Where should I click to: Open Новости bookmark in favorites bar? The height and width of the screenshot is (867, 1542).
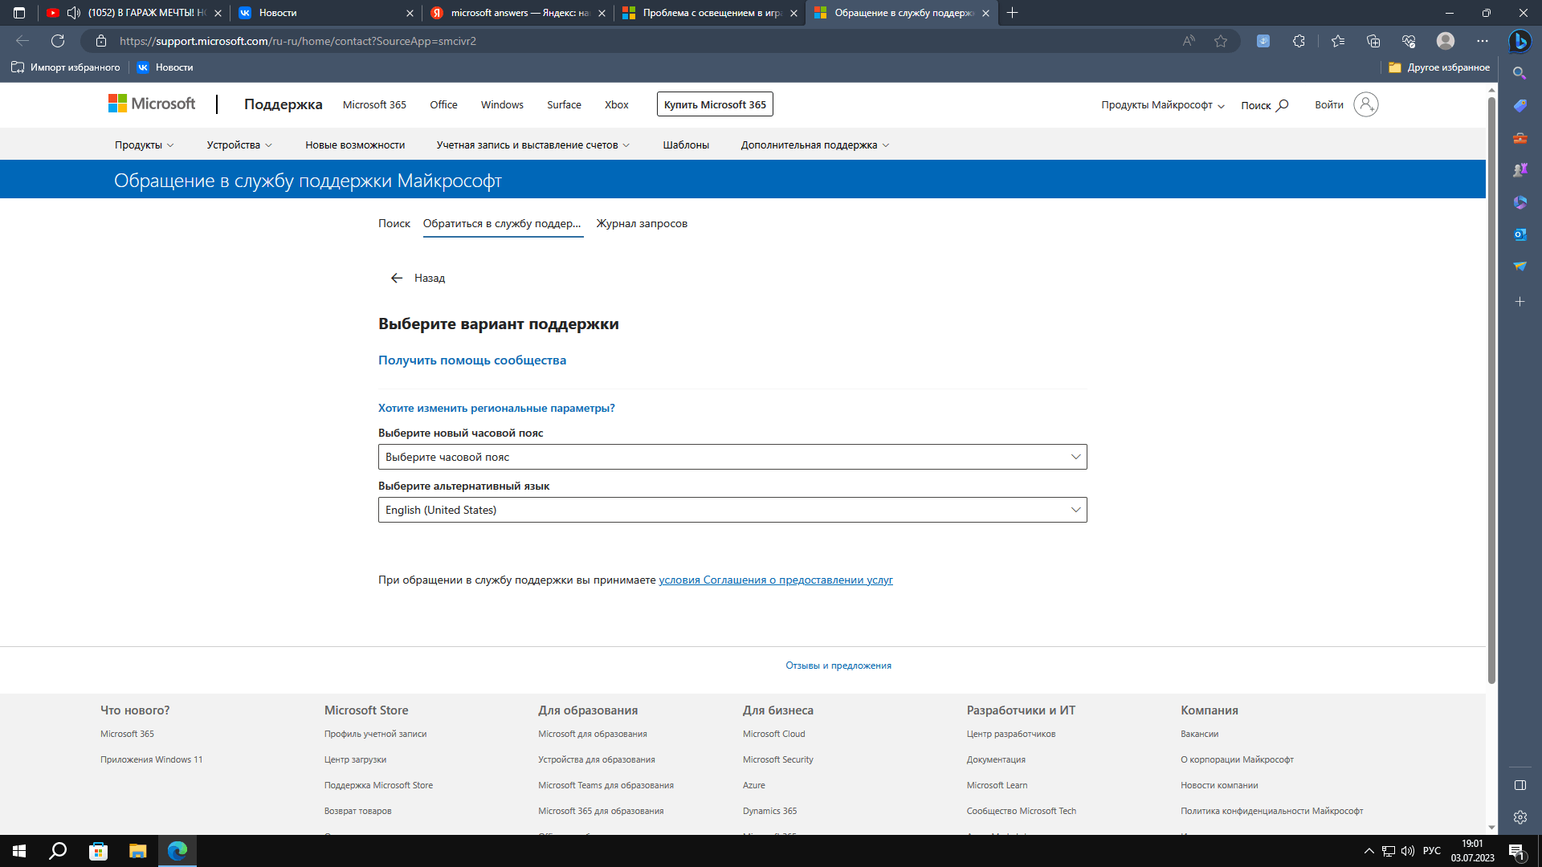[165, 67]
